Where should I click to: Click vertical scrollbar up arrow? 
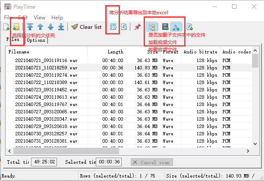coord(255,50)
